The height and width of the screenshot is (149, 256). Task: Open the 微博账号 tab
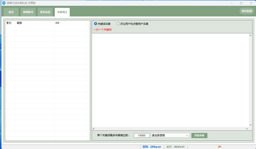28,12
